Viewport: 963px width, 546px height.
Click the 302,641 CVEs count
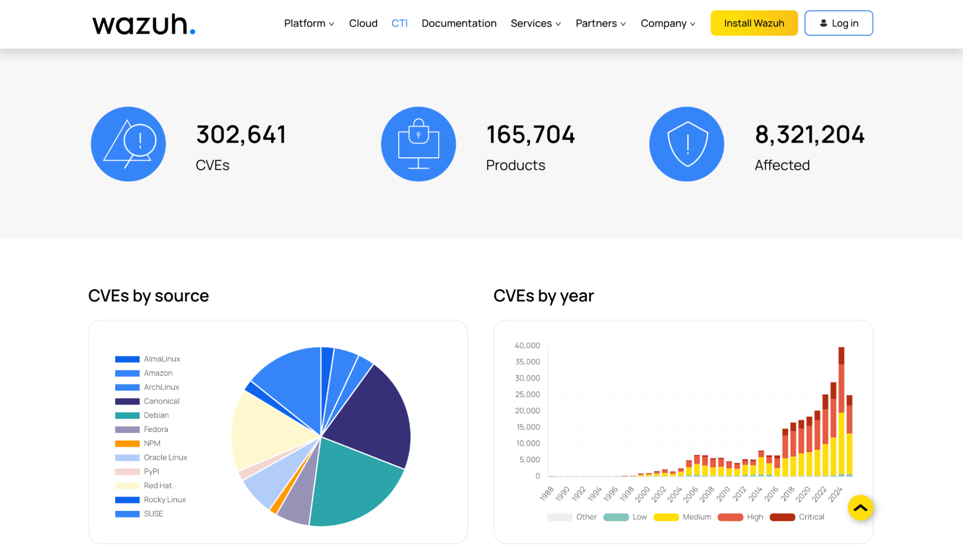241,135
